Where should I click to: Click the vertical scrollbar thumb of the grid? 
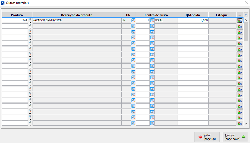click(246, 32)
